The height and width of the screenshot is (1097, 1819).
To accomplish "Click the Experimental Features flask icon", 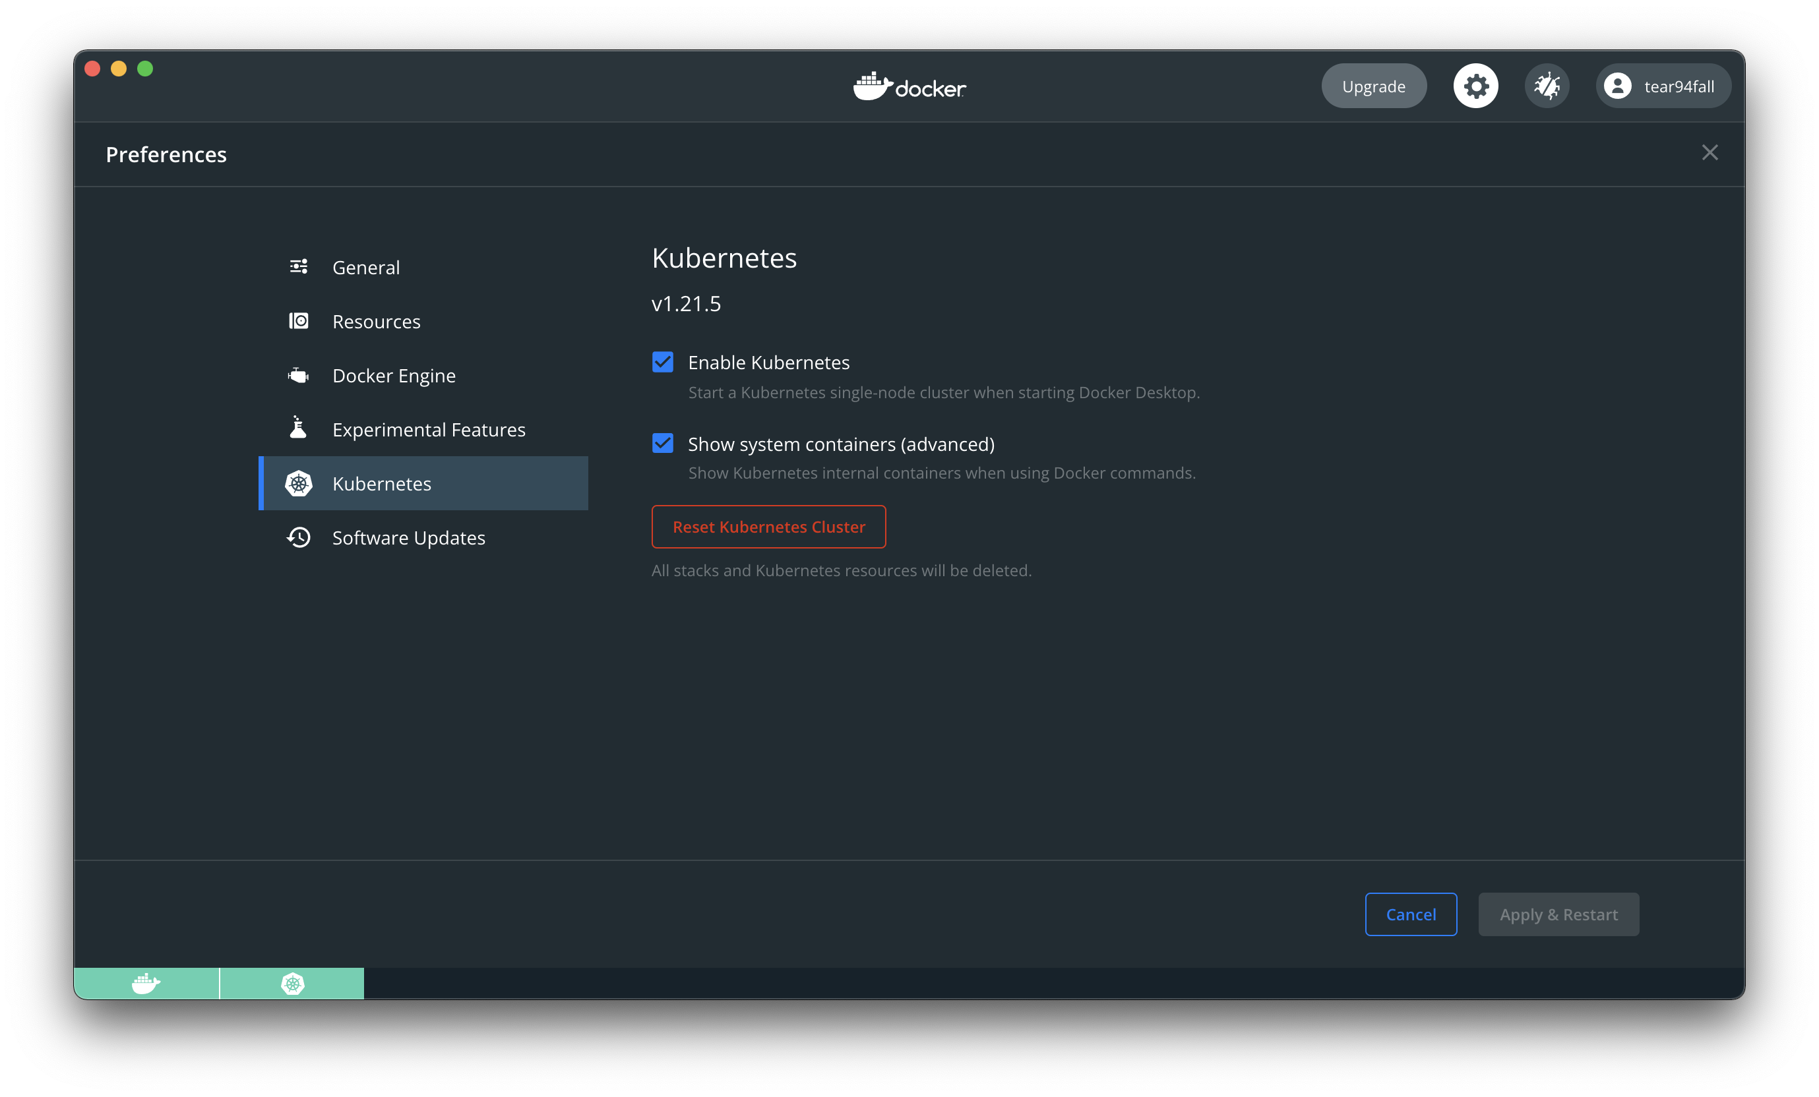I will click(298, 428).
